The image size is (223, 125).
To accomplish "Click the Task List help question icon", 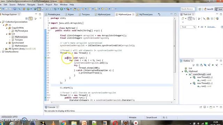I will point(222,27).
